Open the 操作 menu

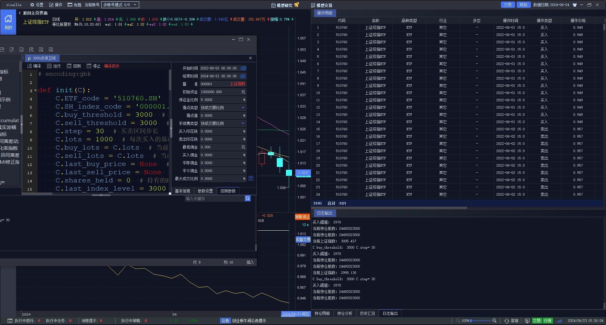[x=56, y=5]
